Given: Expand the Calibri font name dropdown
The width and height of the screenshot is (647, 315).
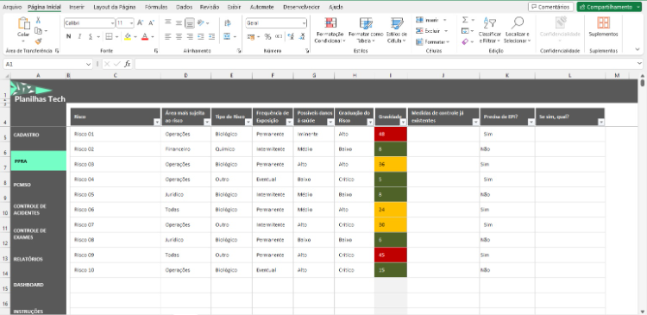Looking at the screenshot, I should pos(112,23).
